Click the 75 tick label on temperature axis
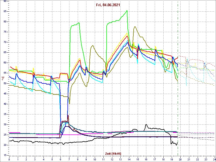 pyautogui.click(x=5, y=32)
